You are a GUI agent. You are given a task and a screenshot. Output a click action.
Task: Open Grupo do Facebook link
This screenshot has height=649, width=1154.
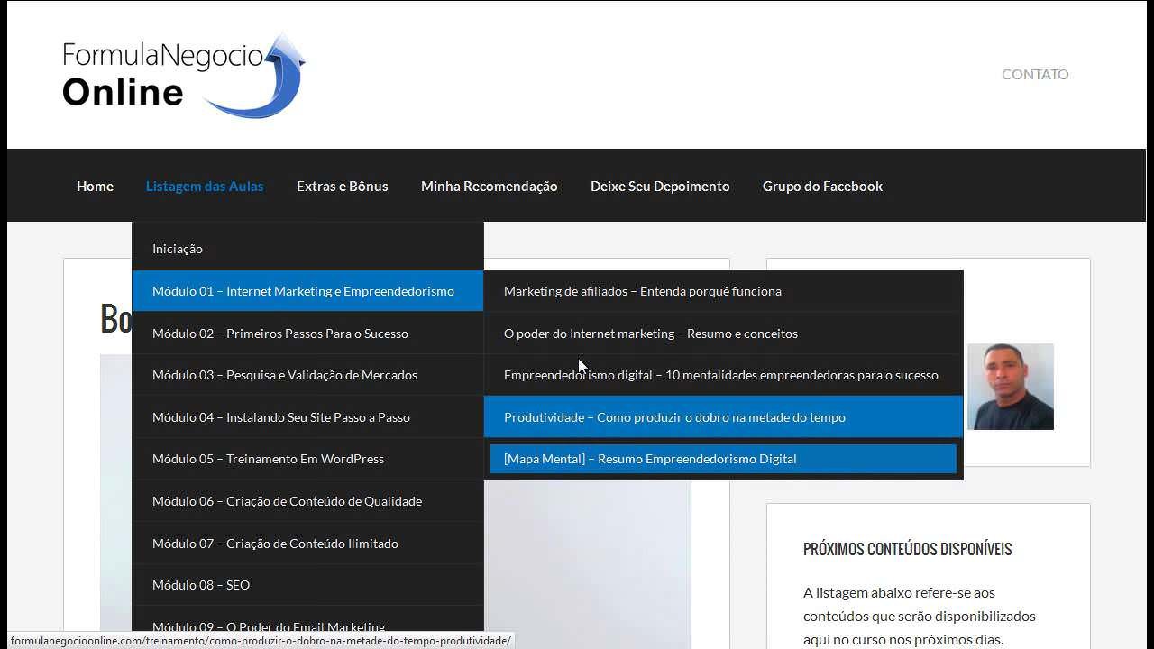(x=822, y=186)
